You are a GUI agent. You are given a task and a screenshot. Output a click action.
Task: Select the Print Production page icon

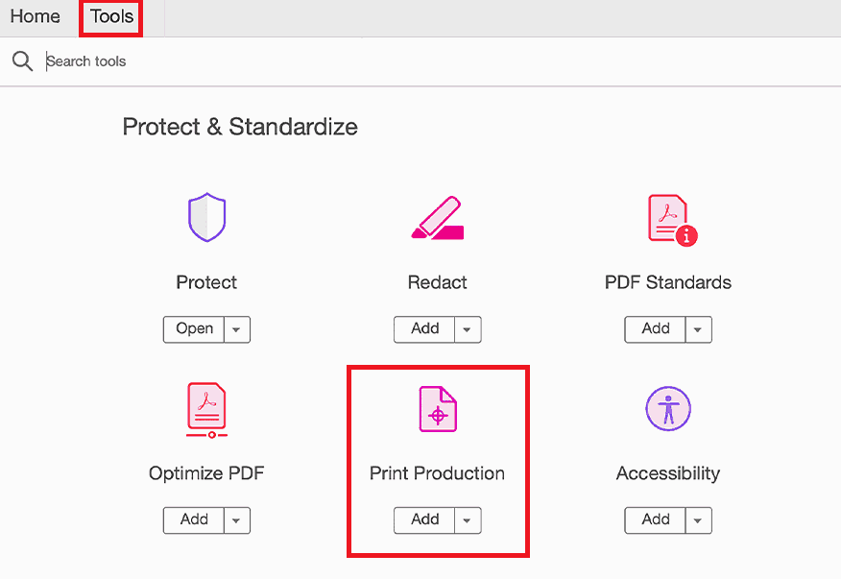pyautogui.click(x=437, y=408)
